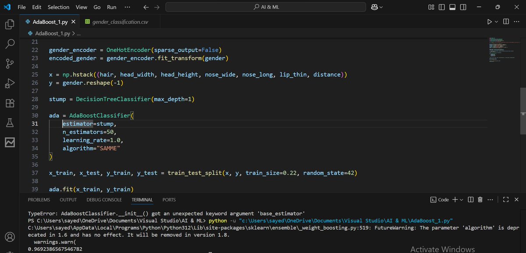Open the Source Control view
This screenshot has width=526, height=253.
click(10, 64)
